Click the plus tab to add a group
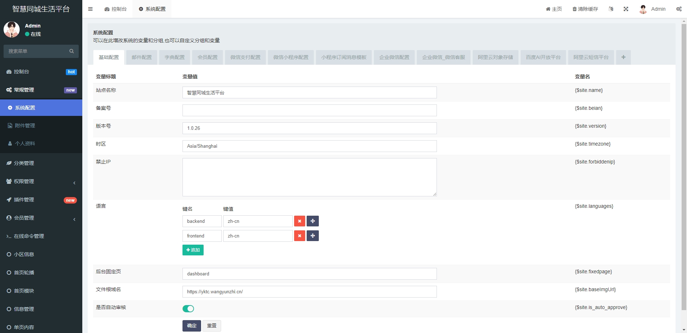This screenshot has width=687, height=333. [x=623, y=57]
